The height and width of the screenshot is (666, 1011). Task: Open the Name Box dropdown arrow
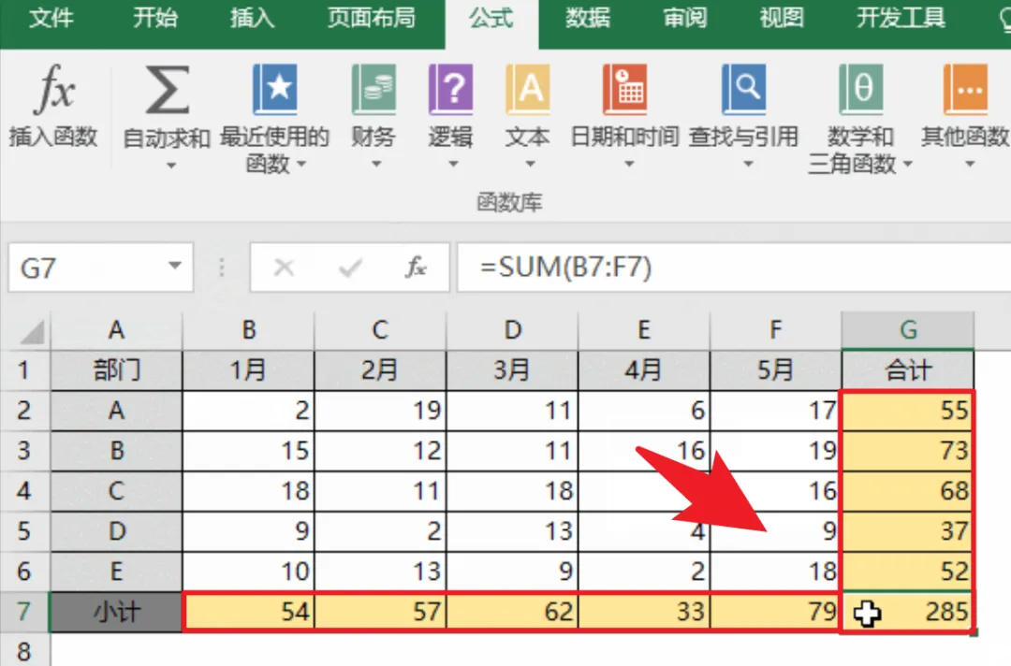tap(174, 266)
